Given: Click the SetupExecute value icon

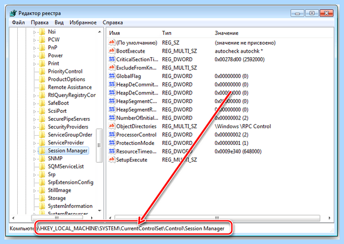Looking at the screenshot, I should point(112,160).
